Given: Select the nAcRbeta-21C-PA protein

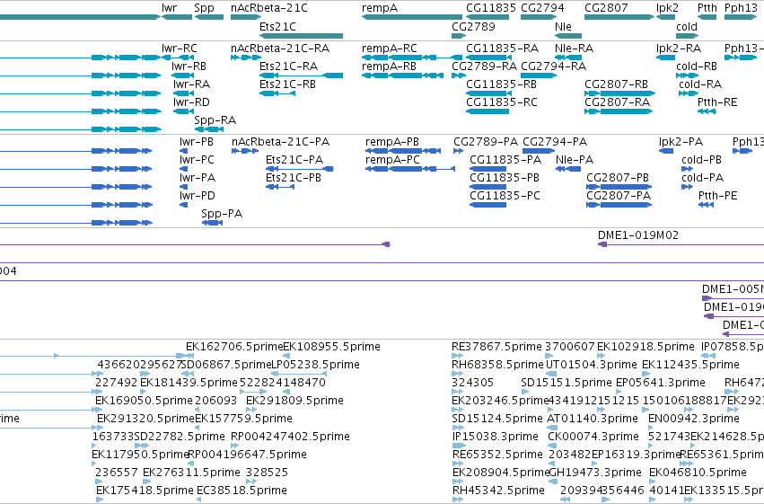Looking at the screenshot, I should (245, 151).
